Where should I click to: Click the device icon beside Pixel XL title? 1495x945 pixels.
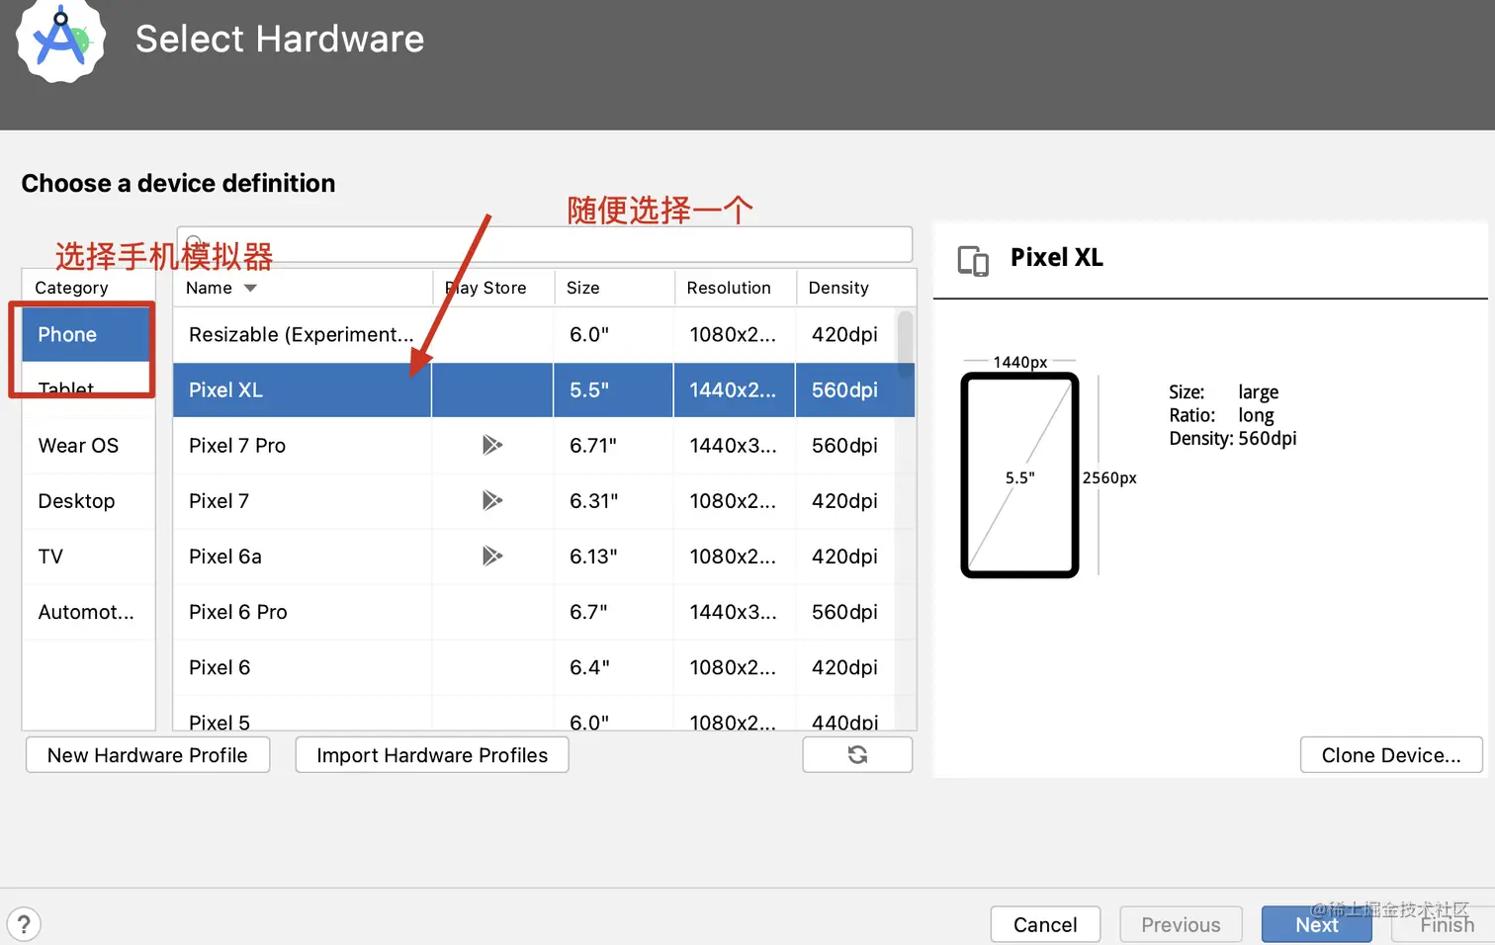point(973,260)
